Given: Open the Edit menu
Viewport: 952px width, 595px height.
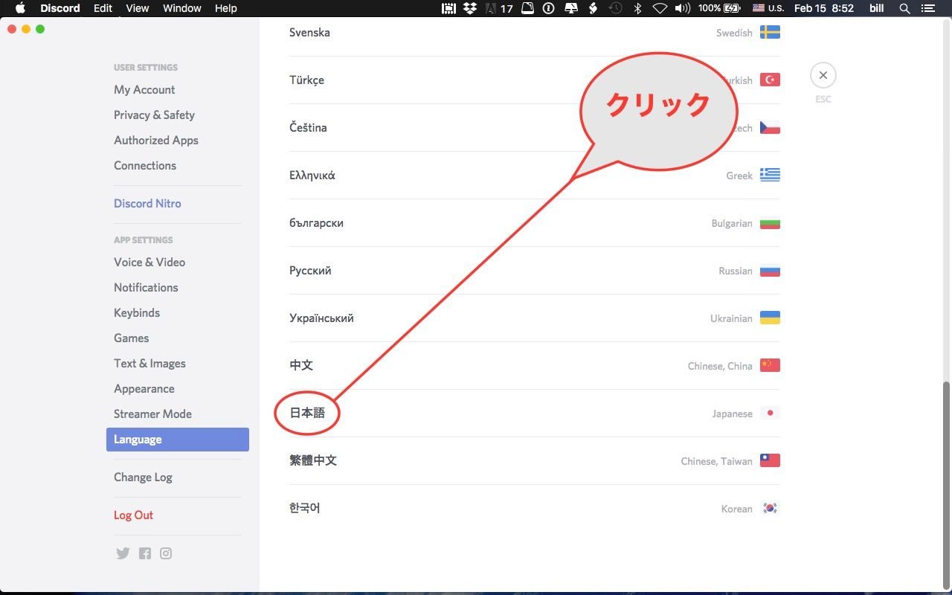Looking at the screenshot, I should (103, 8).
